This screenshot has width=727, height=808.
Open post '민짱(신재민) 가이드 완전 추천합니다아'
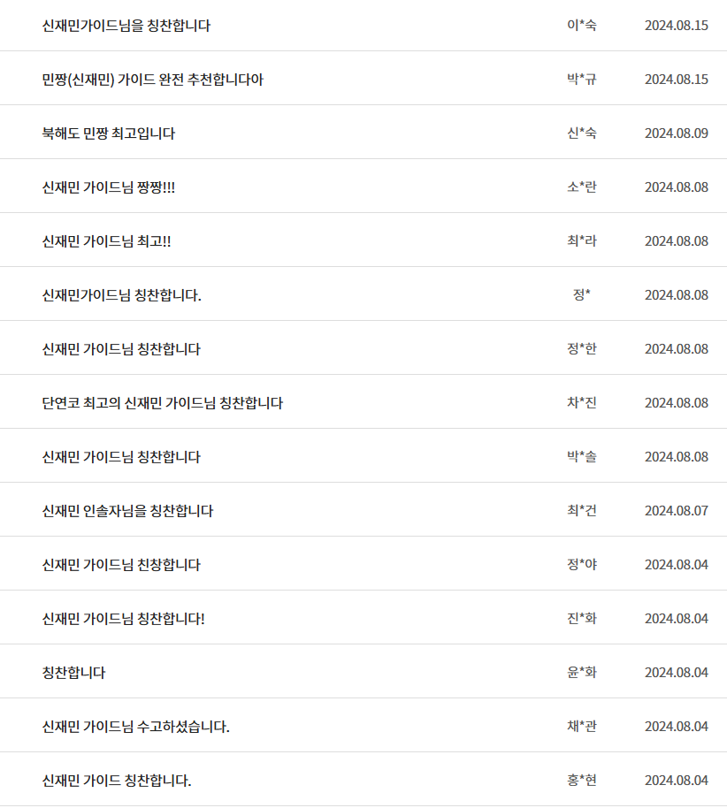pyautogui.click(x=153, y=80)
